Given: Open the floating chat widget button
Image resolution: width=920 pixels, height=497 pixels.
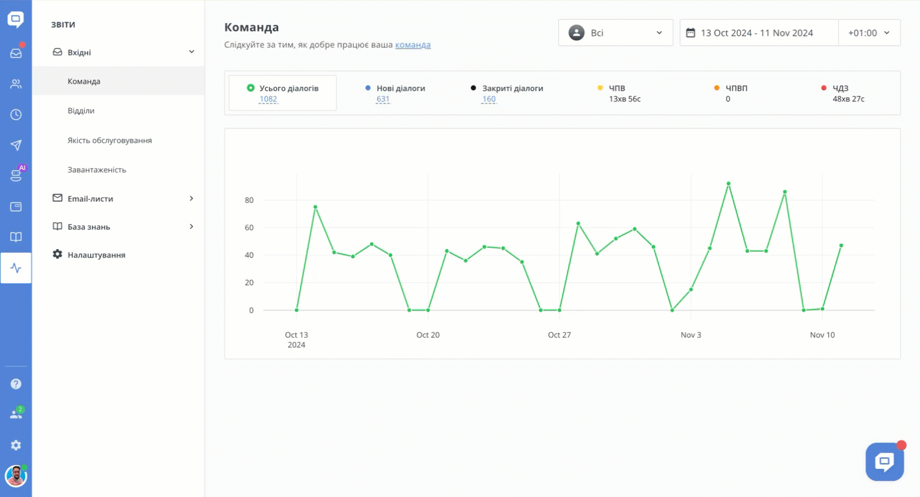Looking at the screenshot, I should pyautogui.click(x=884, y=462).
